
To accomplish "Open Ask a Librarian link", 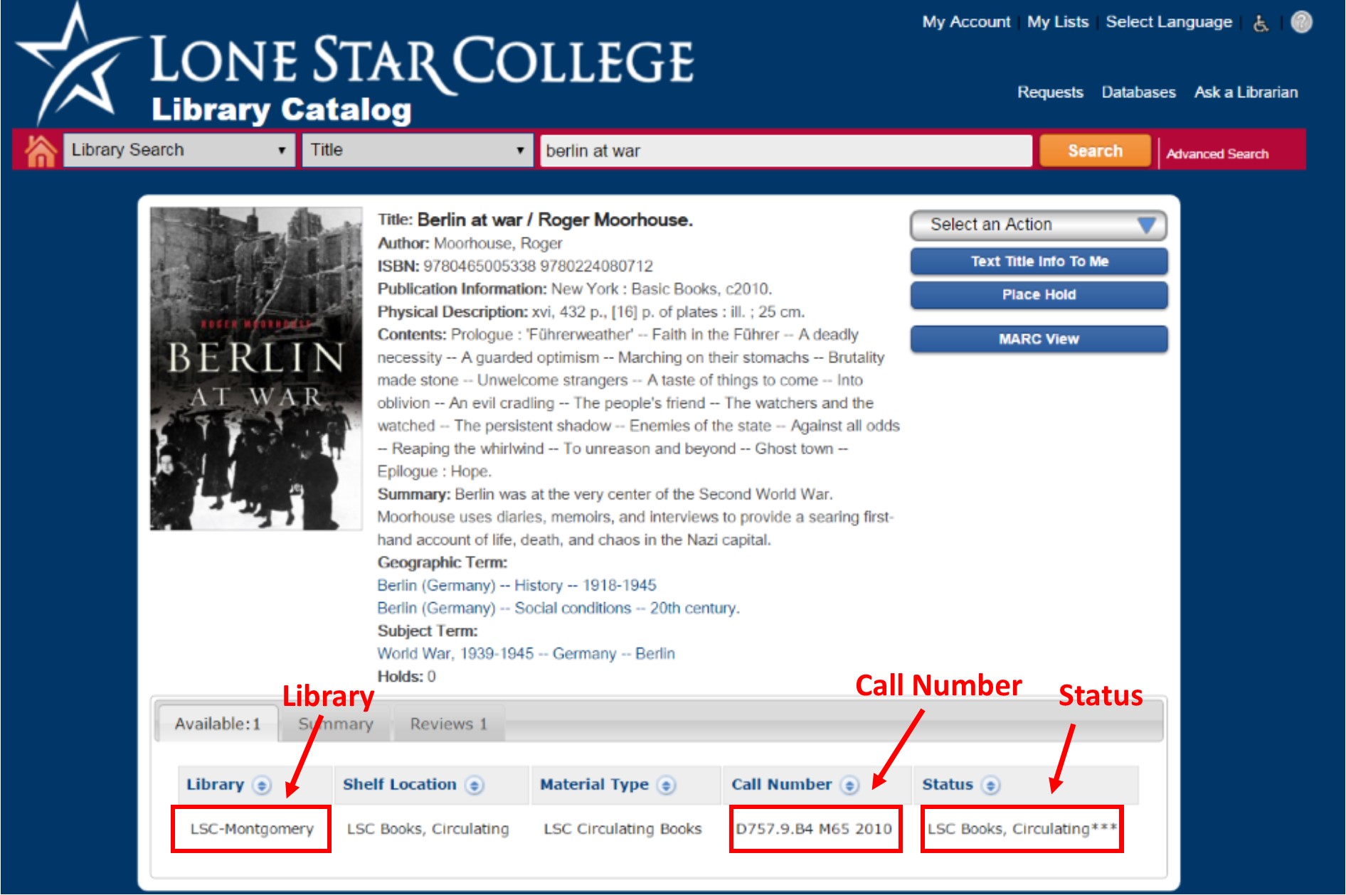I will click(1246, 92).
